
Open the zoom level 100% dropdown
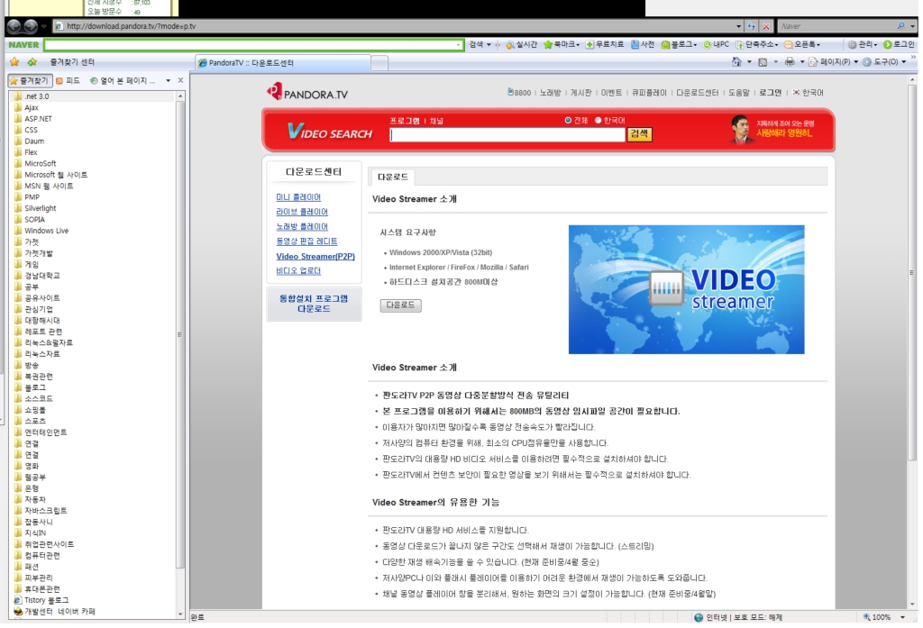pyautogui.click(x=902, y=617)
